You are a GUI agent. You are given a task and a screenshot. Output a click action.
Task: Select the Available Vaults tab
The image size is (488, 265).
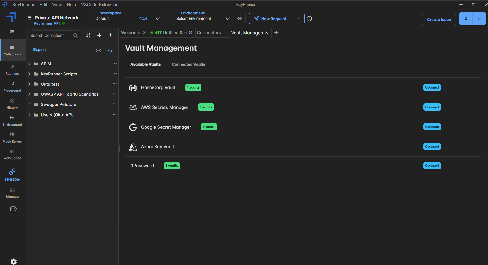pyautogui.click(x=146, y=64)
